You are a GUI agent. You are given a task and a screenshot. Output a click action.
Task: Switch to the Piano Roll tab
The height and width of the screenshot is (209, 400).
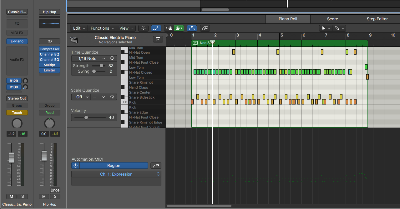coord(288,19)
